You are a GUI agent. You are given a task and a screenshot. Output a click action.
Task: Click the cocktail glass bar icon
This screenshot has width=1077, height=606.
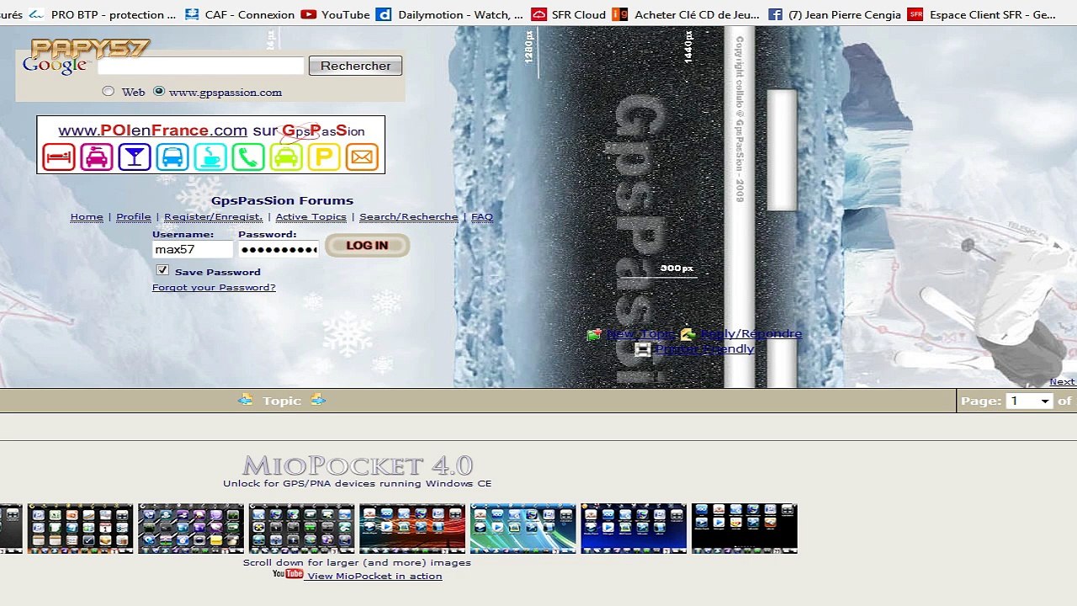click(x=135, y=157)
